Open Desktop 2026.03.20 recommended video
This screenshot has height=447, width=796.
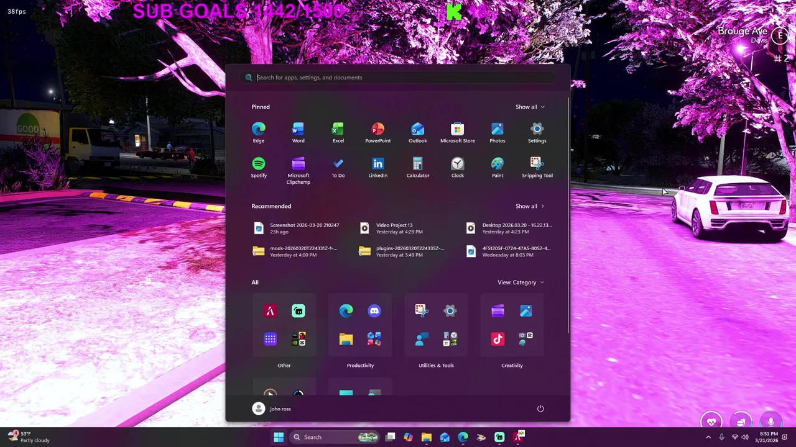pos(510,228)
